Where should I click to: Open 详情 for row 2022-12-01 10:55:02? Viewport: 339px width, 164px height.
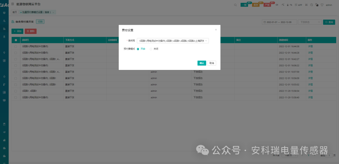310,85
